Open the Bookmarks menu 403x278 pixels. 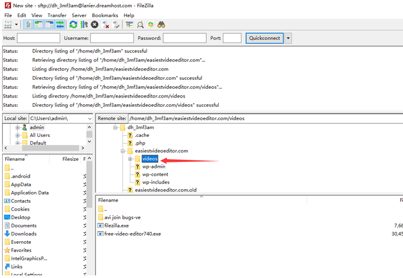(104, 16)
